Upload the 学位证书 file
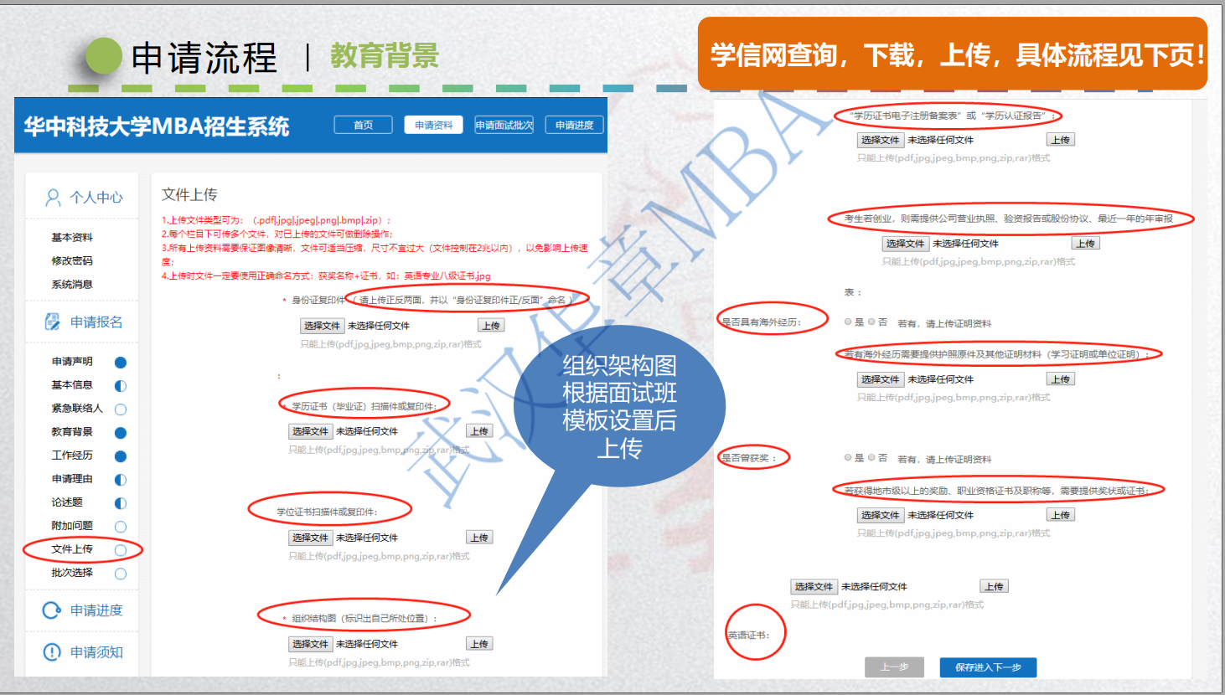This screenshot has width=1225, height=695. [479, 538]
